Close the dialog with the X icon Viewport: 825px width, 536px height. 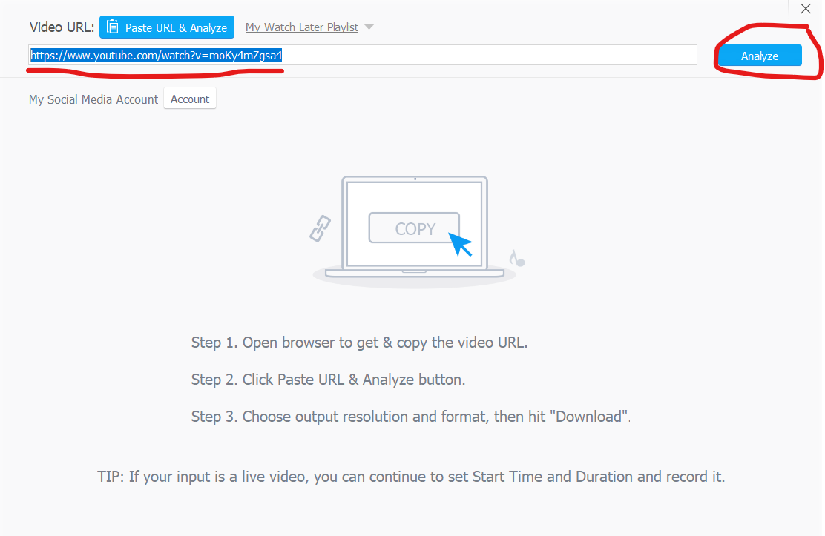point(806,9)
